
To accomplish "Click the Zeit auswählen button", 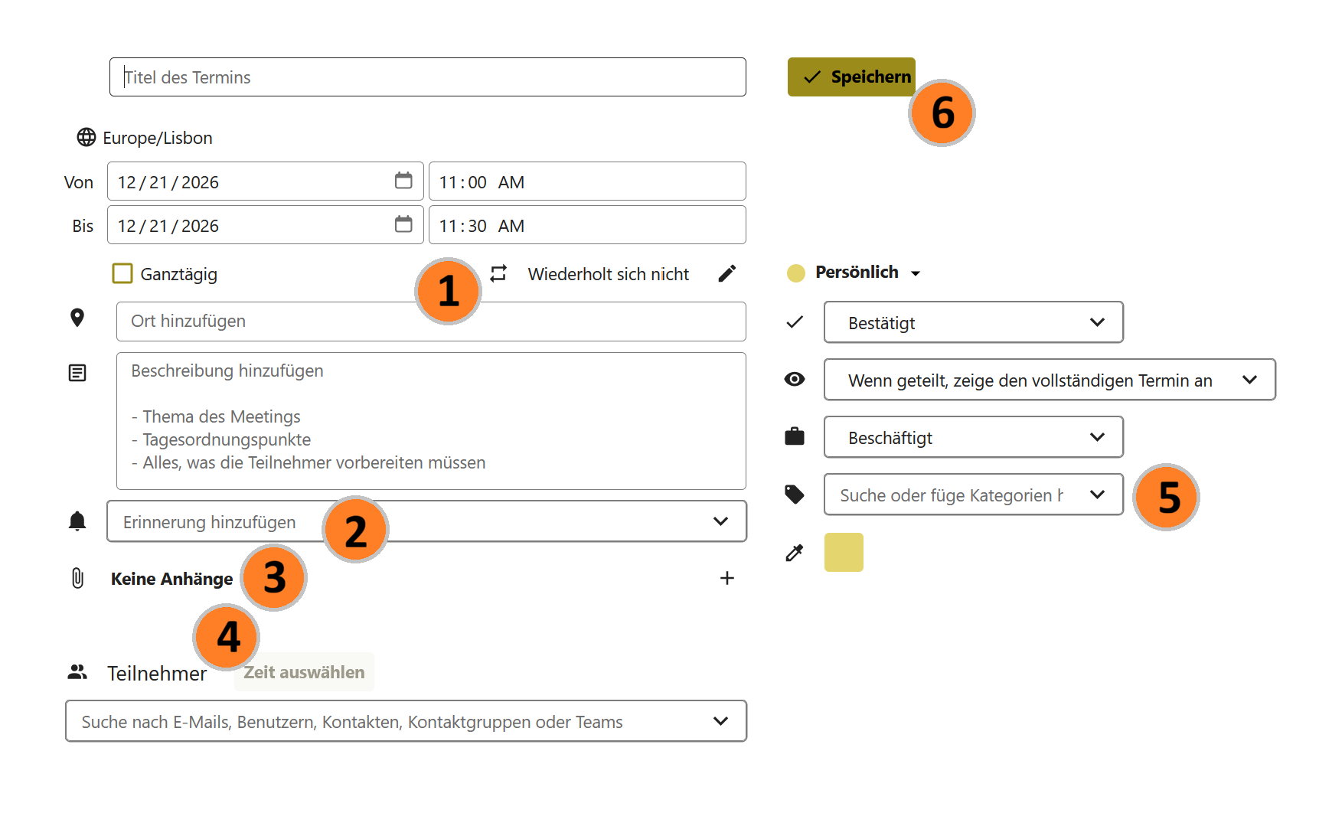I will (x=304, y=672).
